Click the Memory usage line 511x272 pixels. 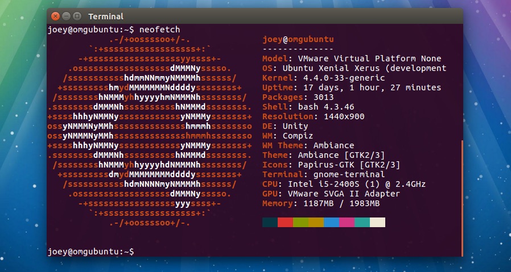(x=320, y=203)
